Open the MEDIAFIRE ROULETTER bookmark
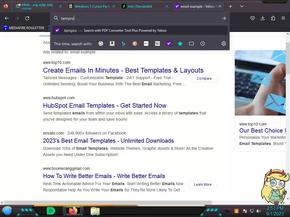This screenshot has height=217, width=290. tap(24, 28)
